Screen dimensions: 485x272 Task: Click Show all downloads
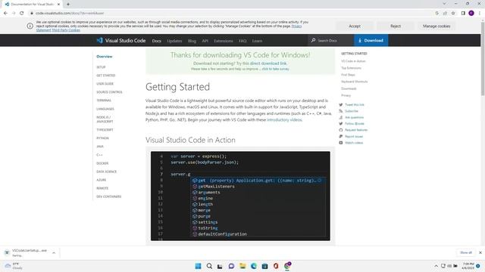(466, 252)
